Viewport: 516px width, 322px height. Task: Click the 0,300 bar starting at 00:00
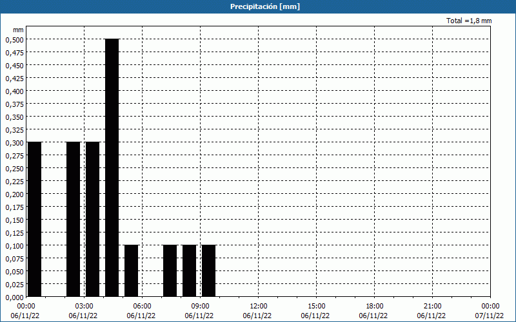[35, 220]
